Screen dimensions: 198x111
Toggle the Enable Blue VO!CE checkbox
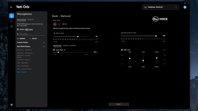tap(18, 30)
